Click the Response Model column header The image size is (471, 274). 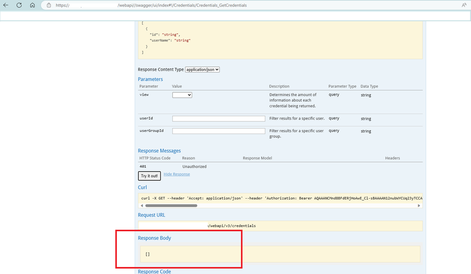(x=257, y=158)
